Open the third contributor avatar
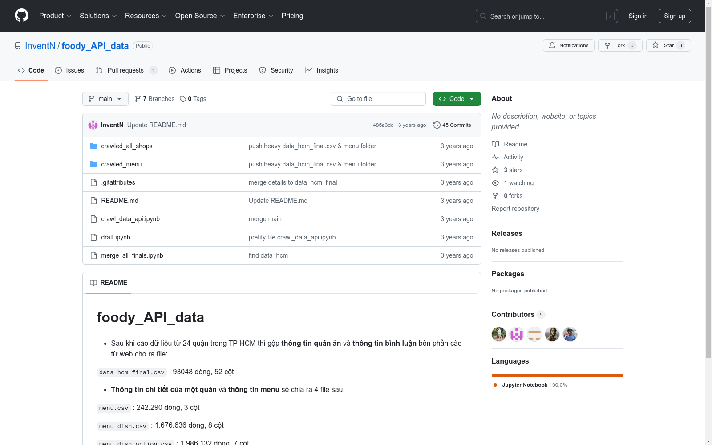 click(x=534, y=334)
